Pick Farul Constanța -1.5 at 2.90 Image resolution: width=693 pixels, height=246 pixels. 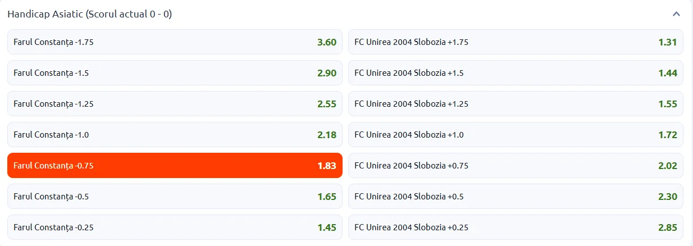point(175,73)
